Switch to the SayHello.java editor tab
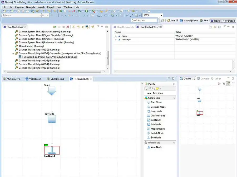The width and height of the screenshot is (237, 177). (56, 79)
